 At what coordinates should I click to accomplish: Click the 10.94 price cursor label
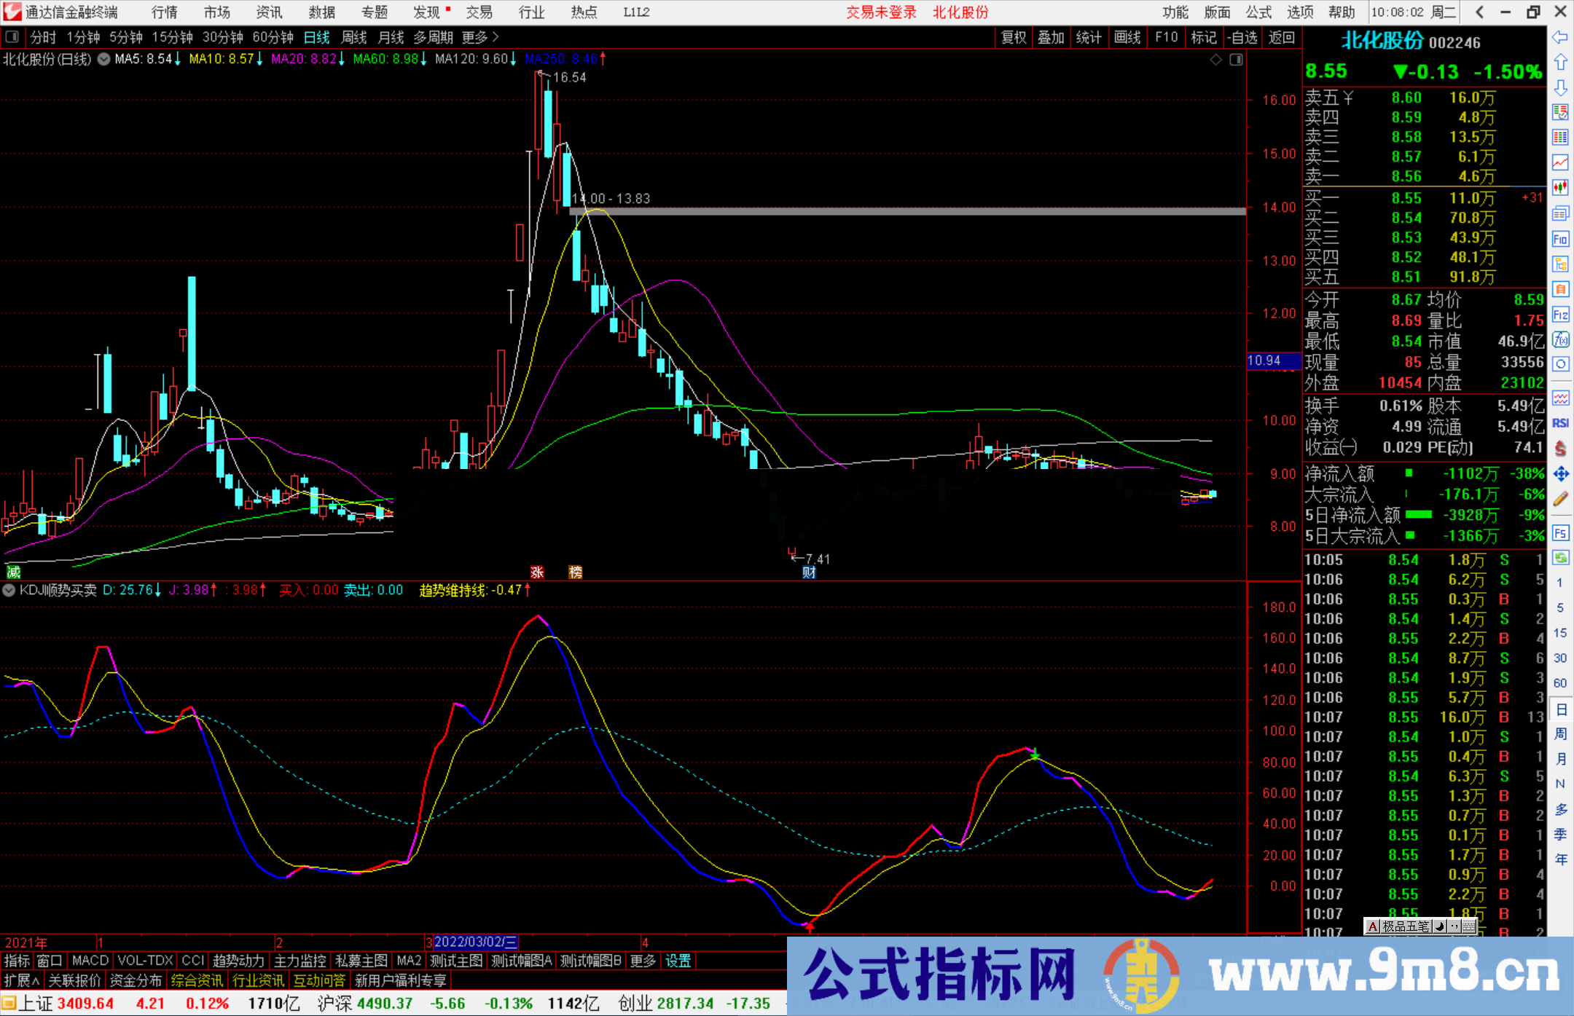1274,361
